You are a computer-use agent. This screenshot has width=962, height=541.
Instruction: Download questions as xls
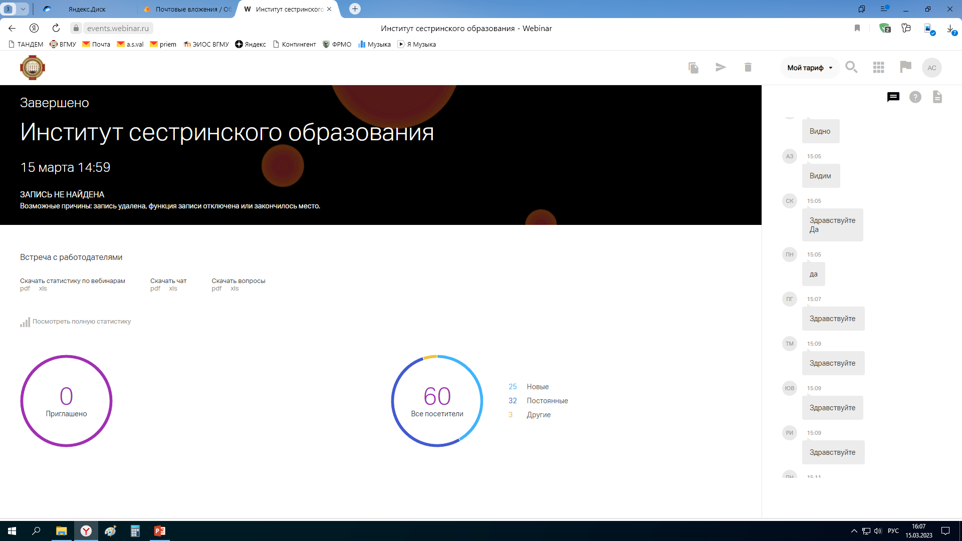click(x=234, y=289)
